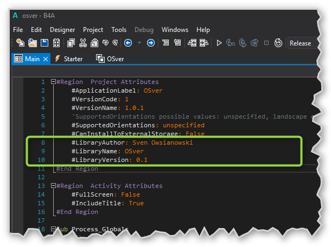
Task: Click the Block comment toolbar icon
Action: [x=165, y=43]
